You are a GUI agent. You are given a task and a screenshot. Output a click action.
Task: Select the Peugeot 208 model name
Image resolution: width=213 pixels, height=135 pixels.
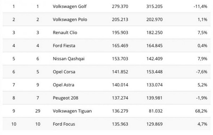[65, 98]
